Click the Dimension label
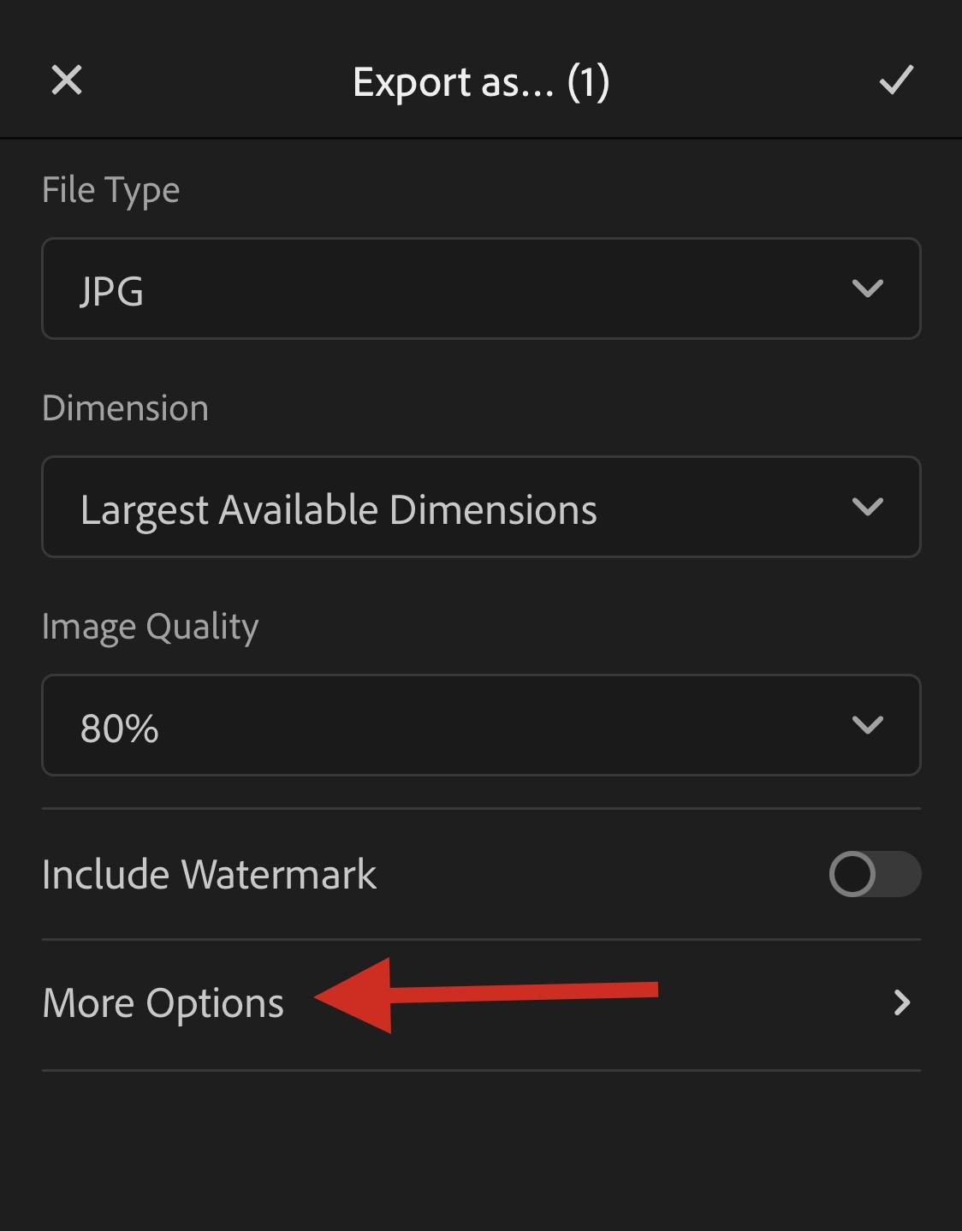Viewport: 962px width, 1231px height. [125, 408]
